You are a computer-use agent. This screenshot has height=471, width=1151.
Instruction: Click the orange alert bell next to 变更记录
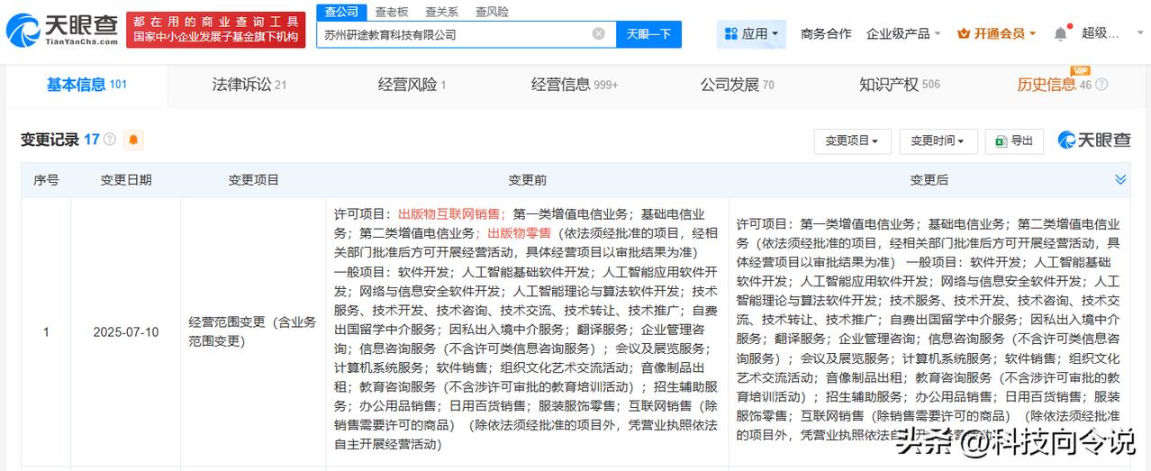click(134, 140)
